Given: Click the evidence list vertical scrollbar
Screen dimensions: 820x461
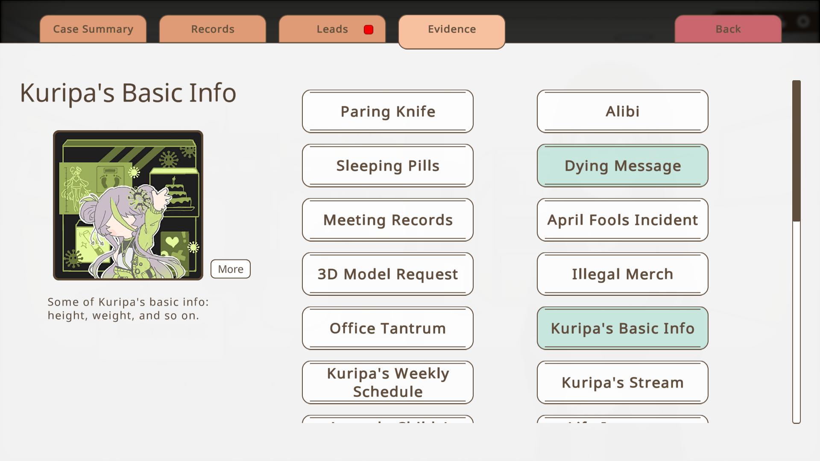Looking at the screenshot, I should click(796, 152).
